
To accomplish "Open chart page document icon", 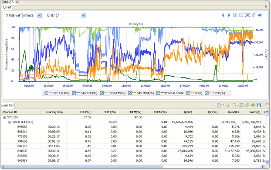I will (x=254, y=15).
